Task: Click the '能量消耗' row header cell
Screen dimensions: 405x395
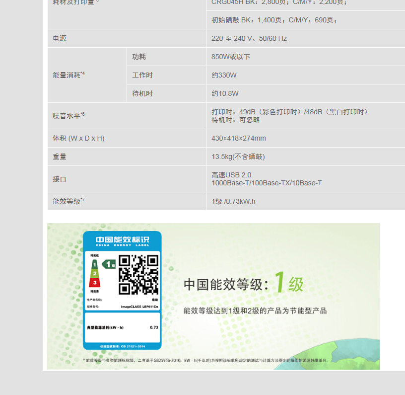Action: (87, 75)
